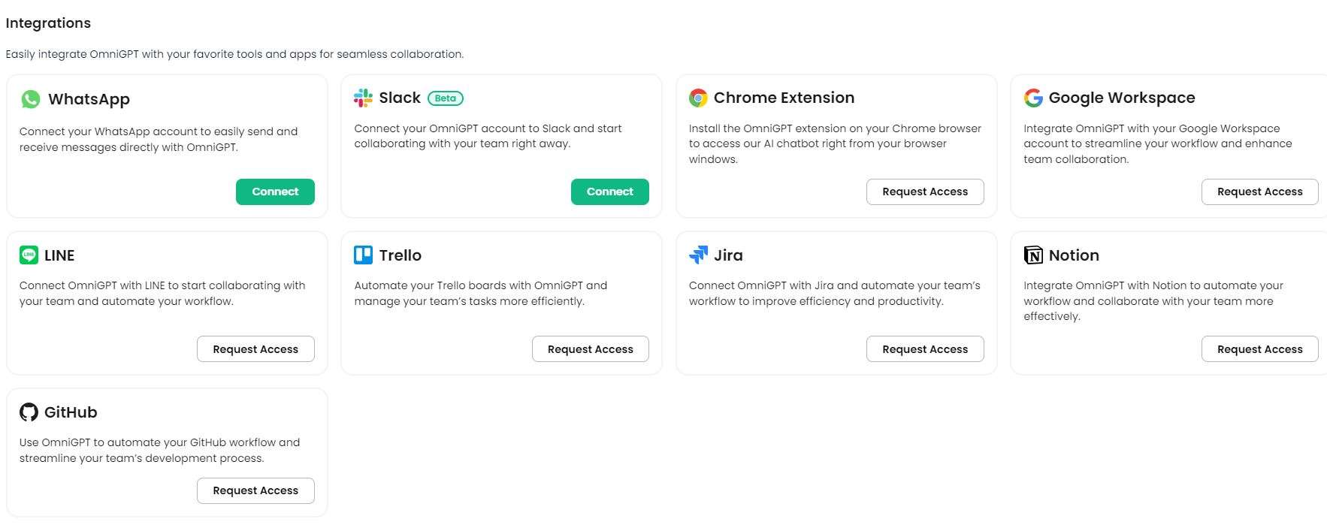1327x528 pixels.
Task: Request access for Notion
Action: point(1260,349)
